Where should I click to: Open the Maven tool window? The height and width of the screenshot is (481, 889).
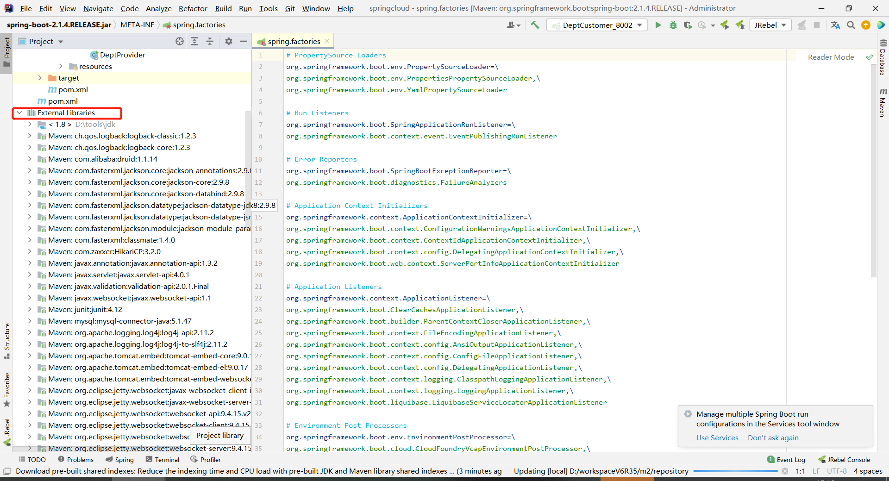[x=883, y=102]
